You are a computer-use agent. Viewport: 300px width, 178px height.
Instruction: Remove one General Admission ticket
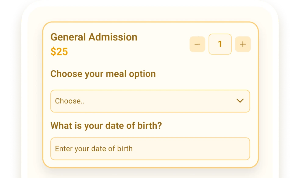tap(197, 44)
